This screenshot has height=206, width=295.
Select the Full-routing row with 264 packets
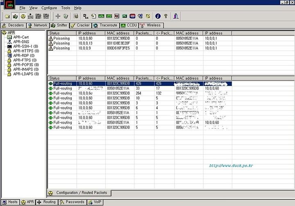click(x=140, y=93)
